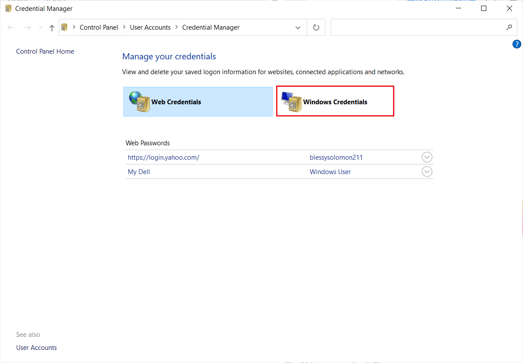
Task: Click the Web Credentials globe safe icon
Action: (x=139, y=102)
